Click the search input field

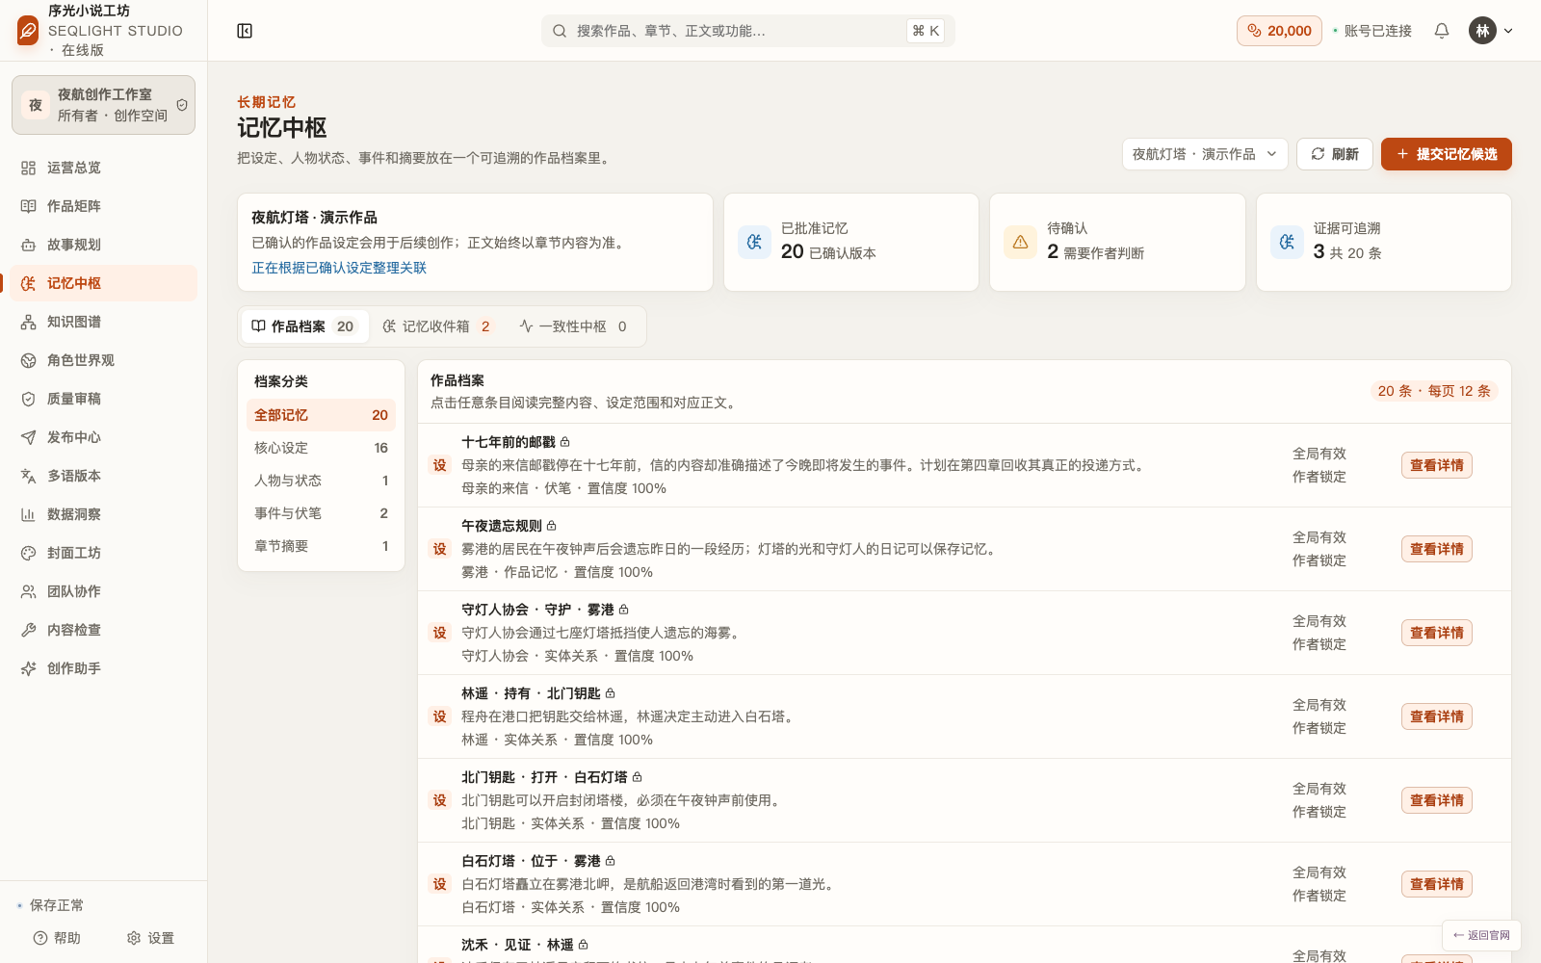pyautogui.click(x=747, y=31)
